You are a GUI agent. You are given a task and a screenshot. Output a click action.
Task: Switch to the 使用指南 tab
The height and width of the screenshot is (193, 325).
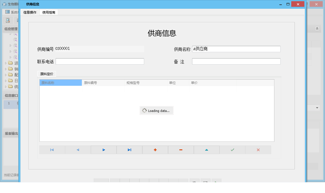pos(49,12)
